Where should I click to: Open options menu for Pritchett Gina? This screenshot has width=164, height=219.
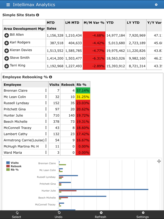46,109
